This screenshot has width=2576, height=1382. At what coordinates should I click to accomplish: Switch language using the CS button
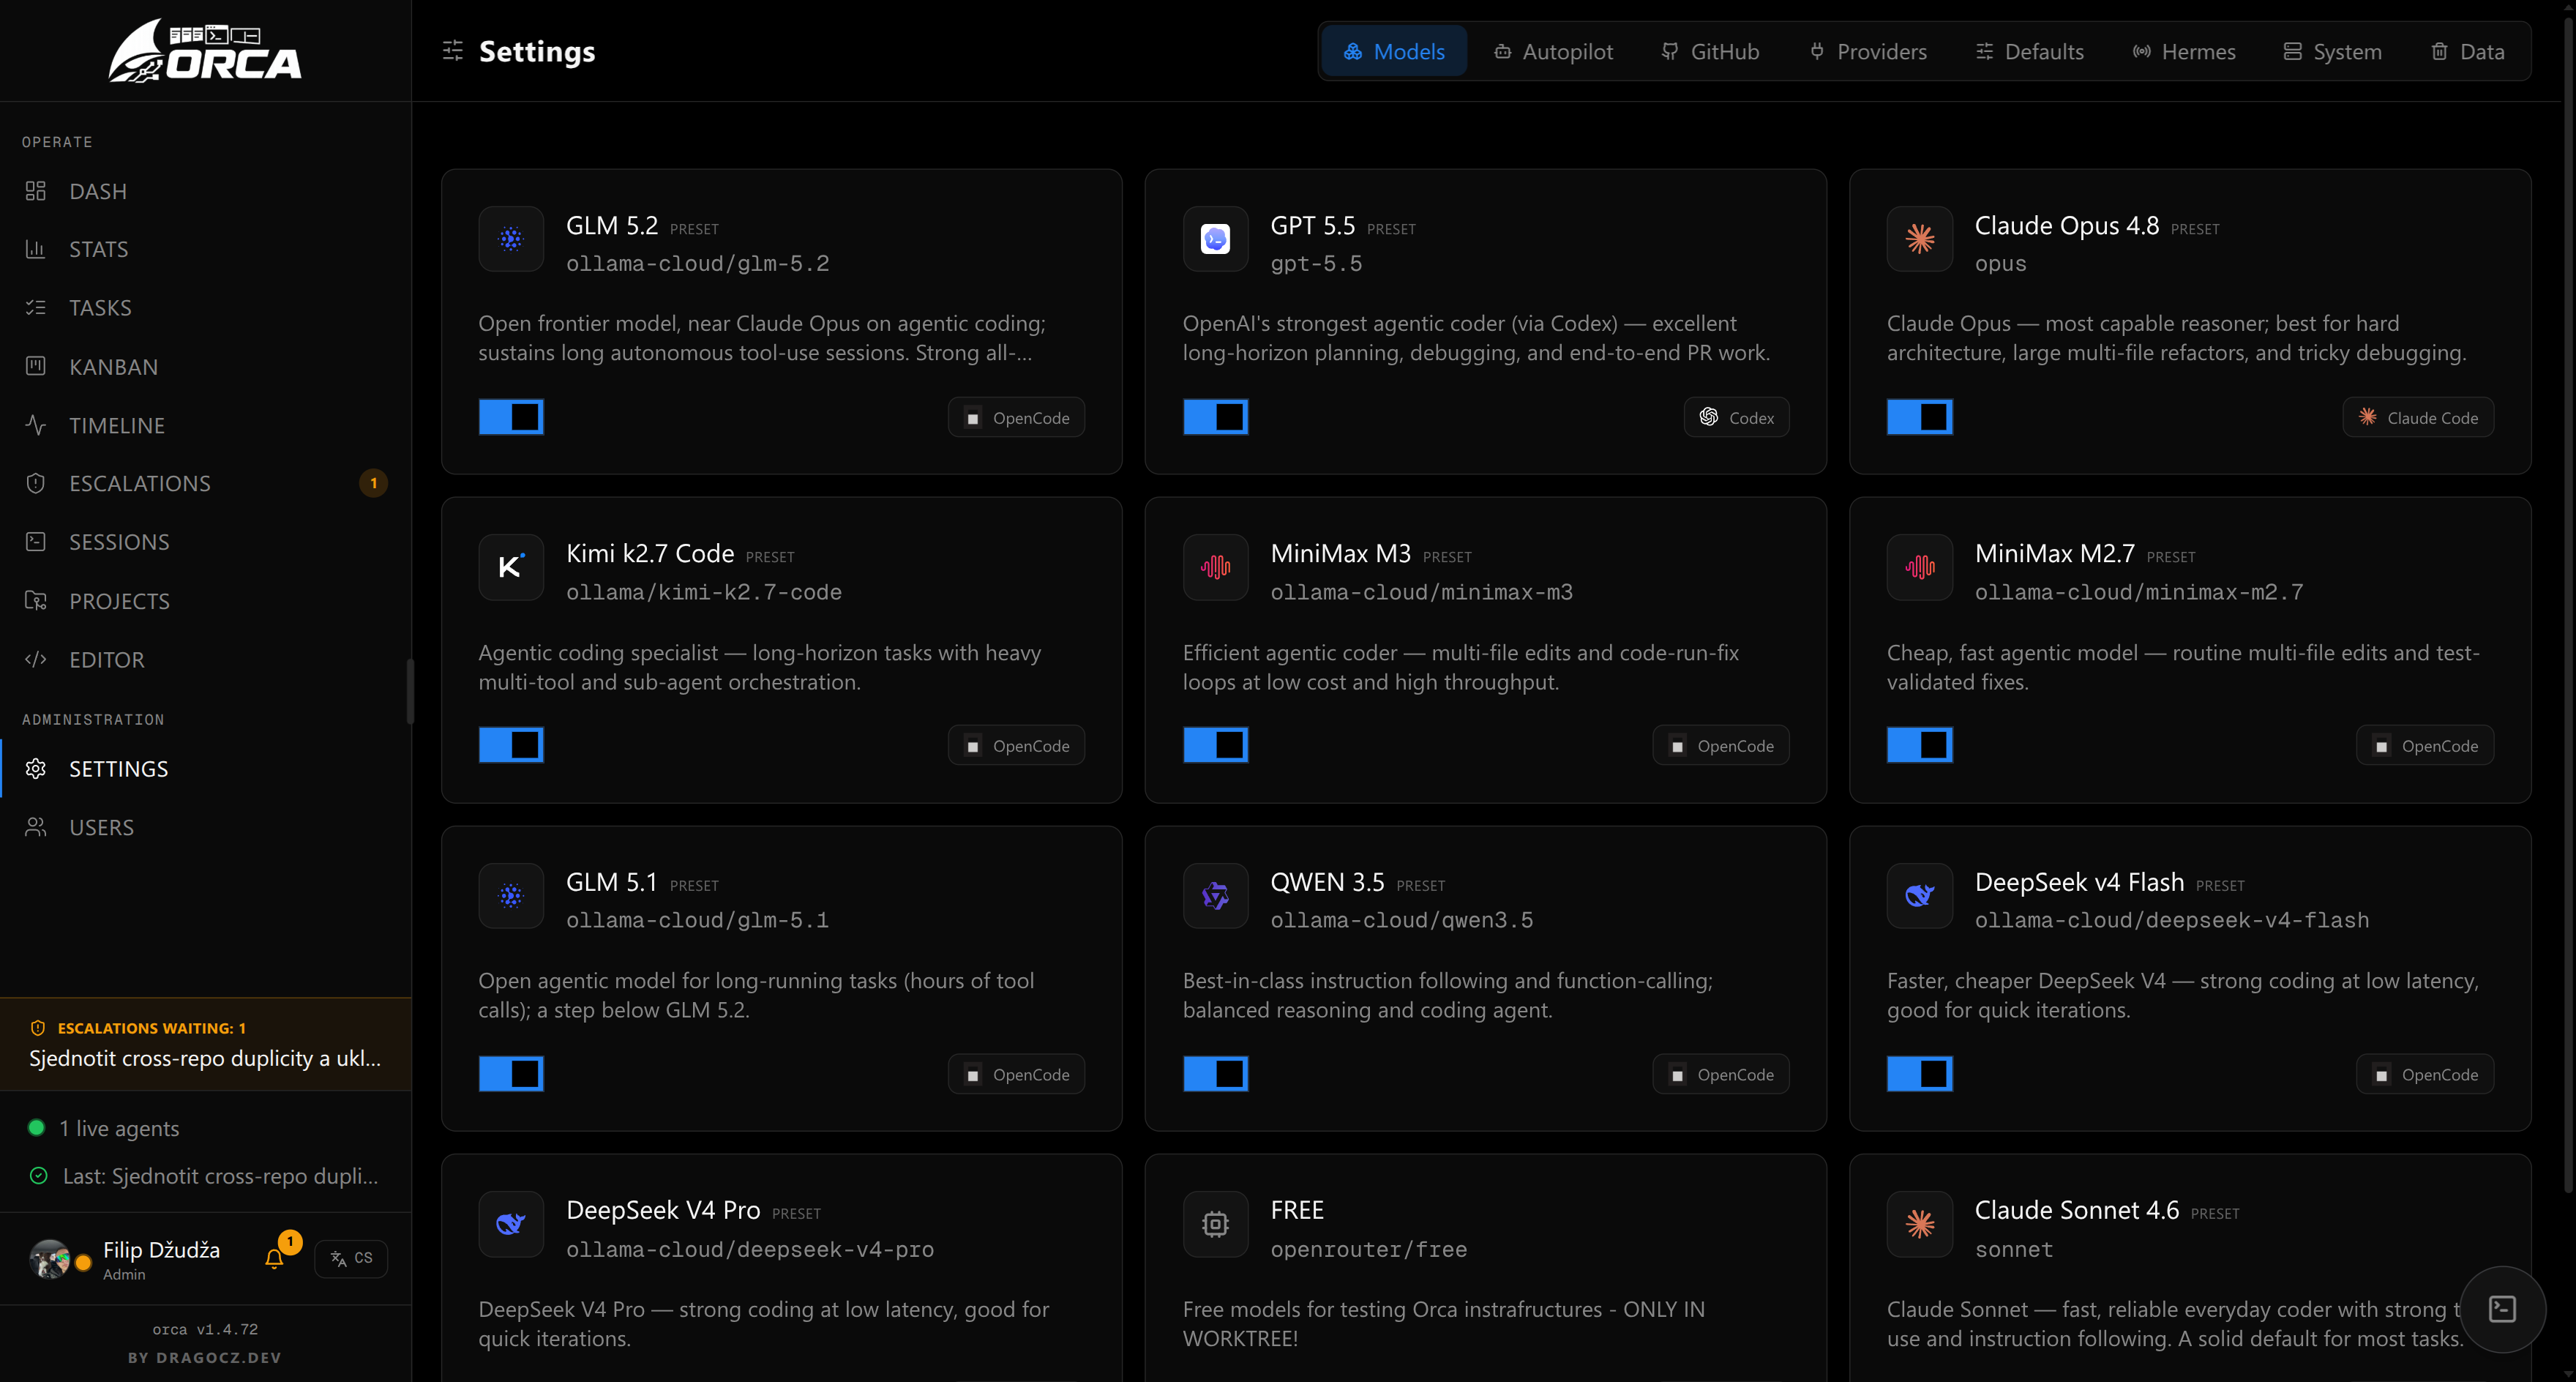351,1258
